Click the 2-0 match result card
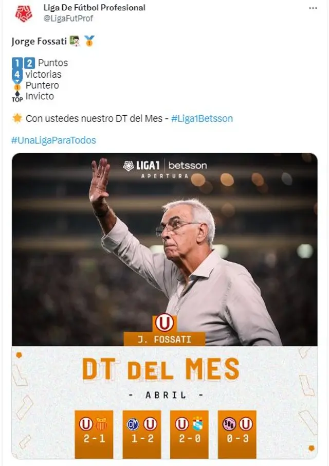329x466 pixels. [x=189, y=435]
